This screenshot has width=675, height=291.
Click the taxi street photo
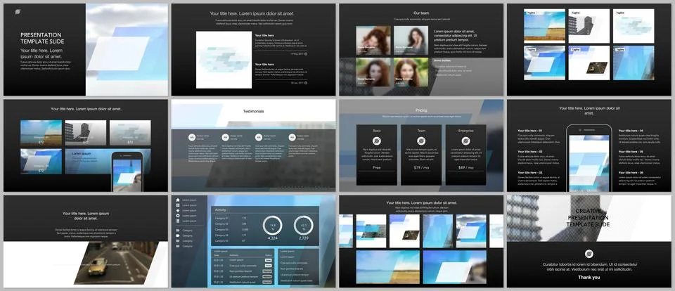click(116, 263)
